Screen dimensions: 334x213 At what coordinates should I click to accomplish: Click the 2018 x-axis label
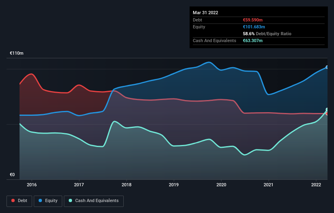tap(127, 185)
